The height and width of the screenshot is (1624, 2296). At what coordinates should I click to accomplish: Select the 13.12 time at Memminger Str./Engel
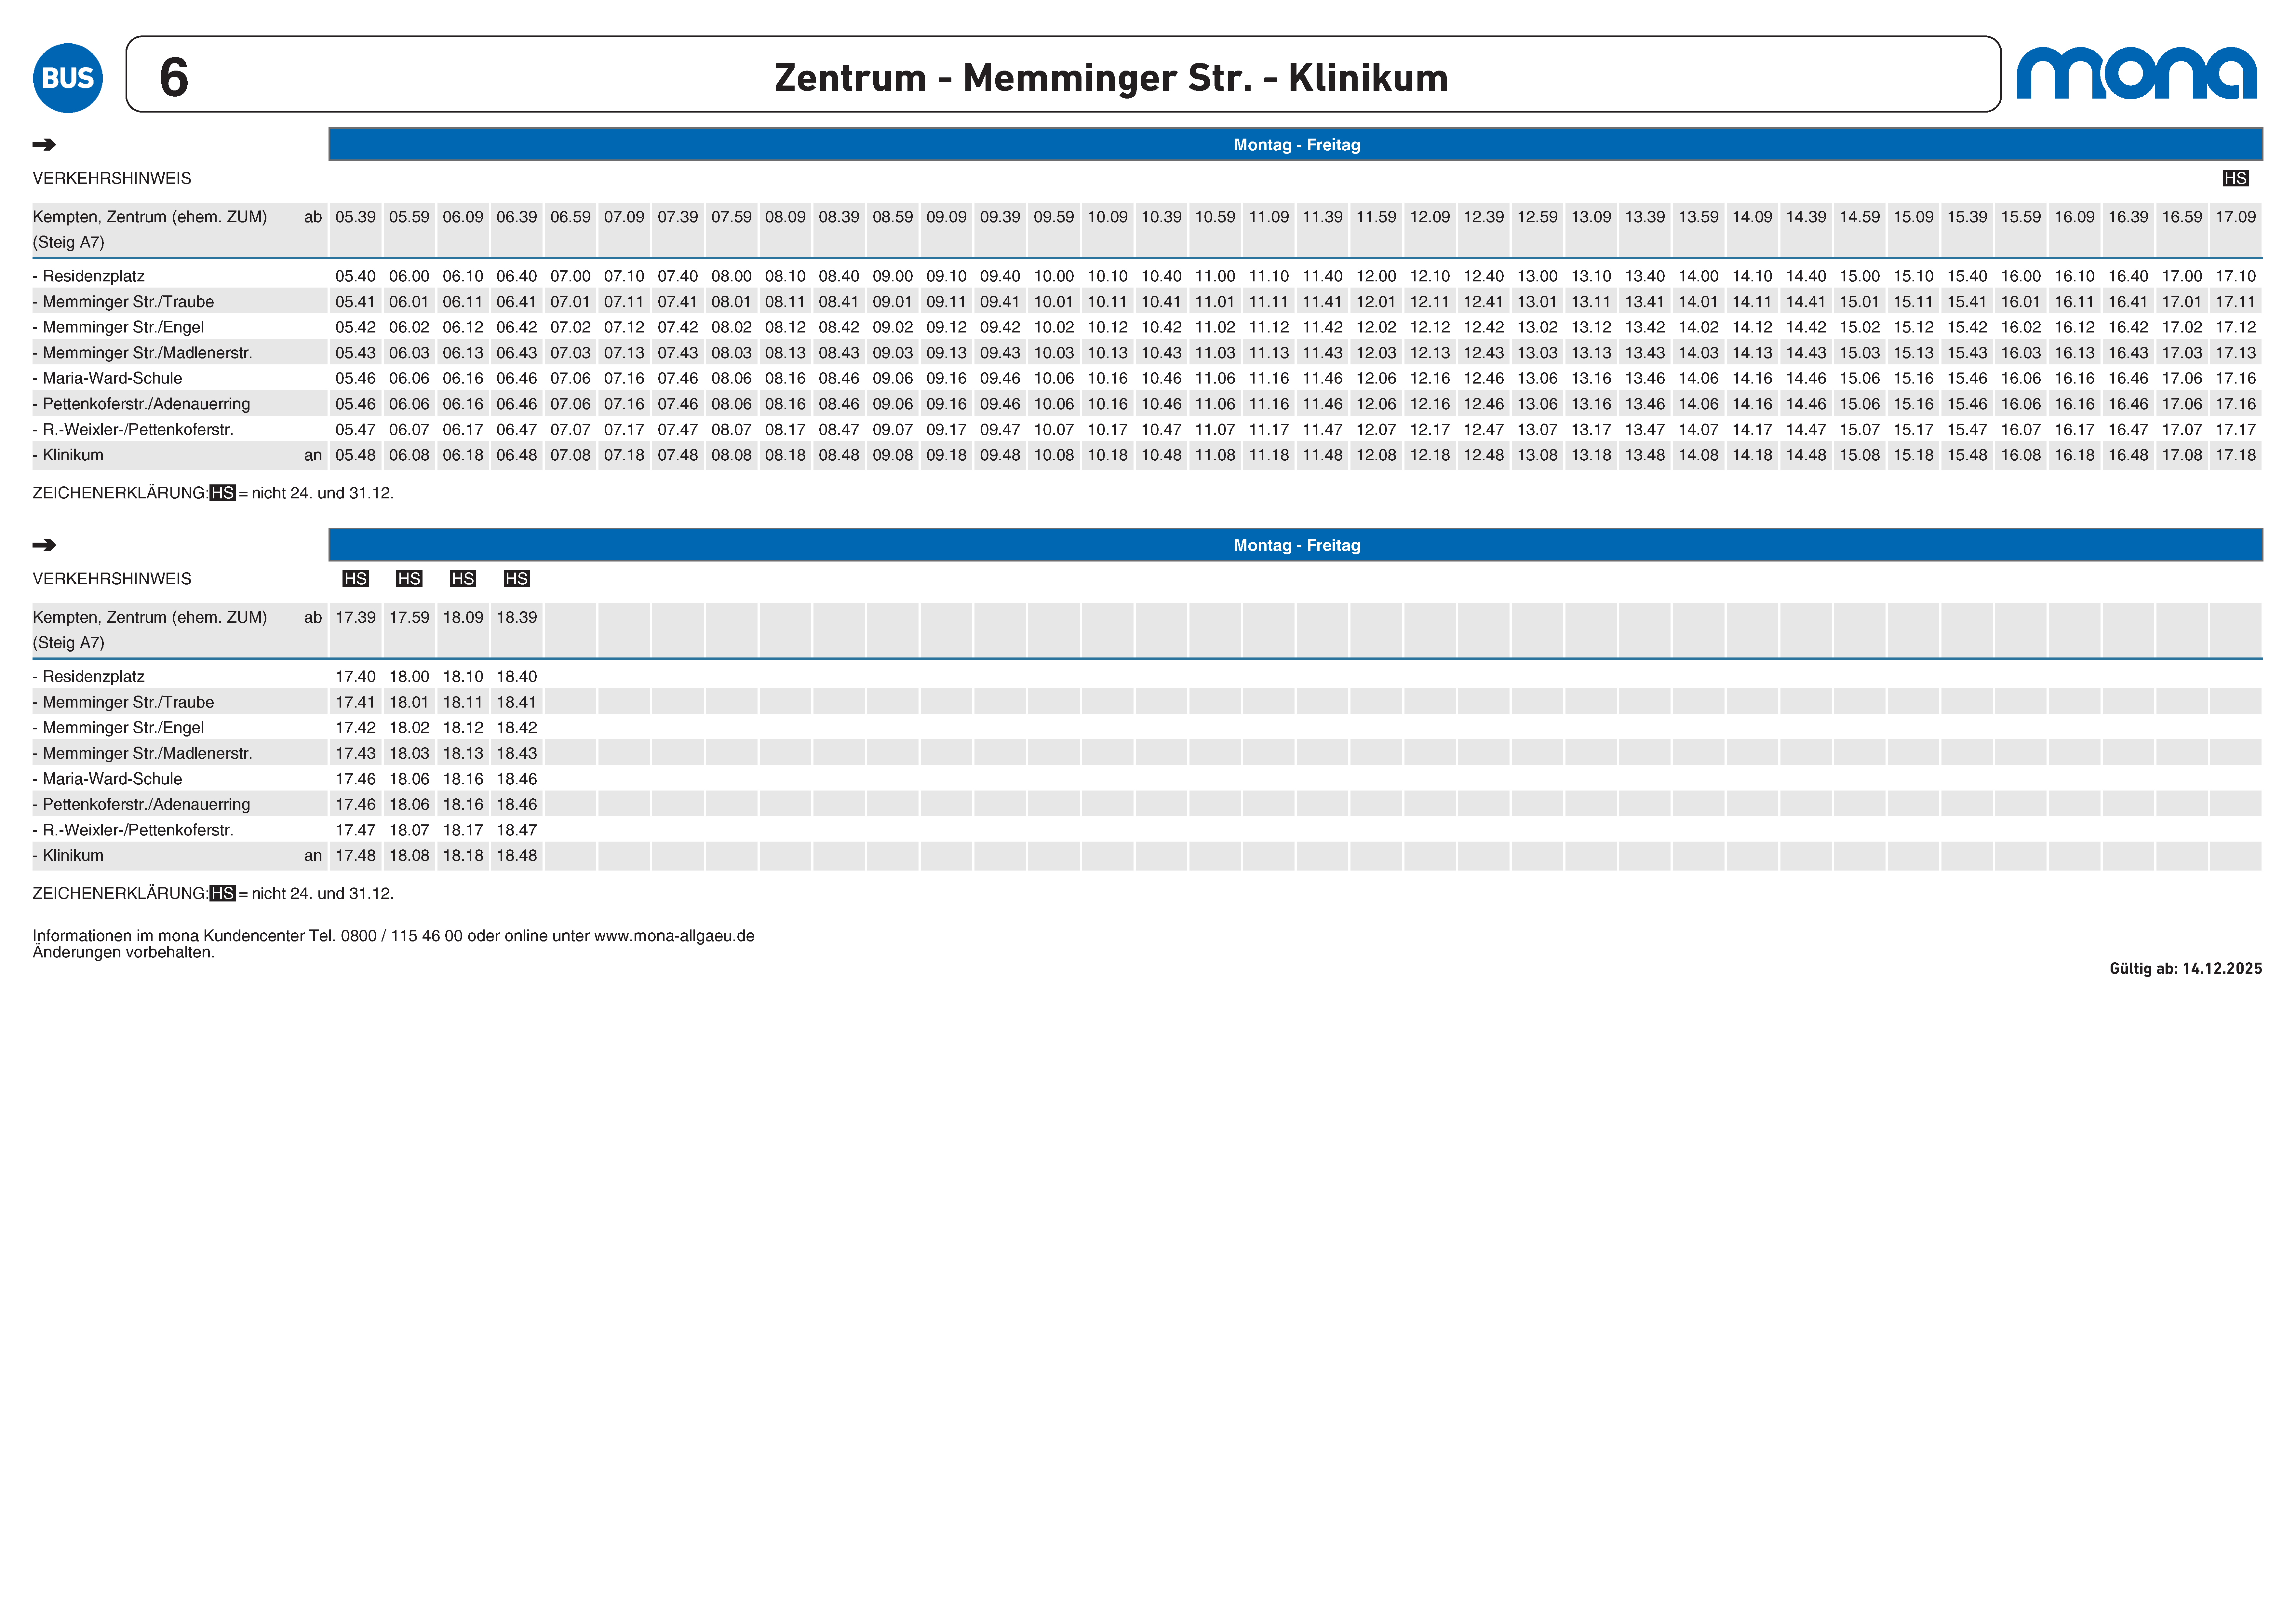point(1591,327)
